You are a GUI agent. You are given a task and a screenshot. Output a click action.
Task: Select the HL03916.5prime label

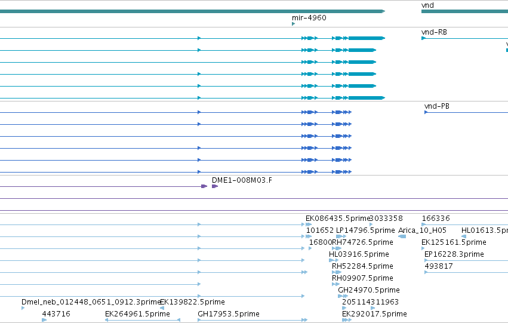pos(359,254)
